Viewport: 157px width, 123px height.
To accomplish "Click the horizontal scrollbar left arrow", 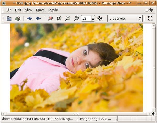I will tap(3, 114).
